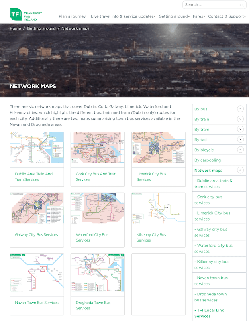Open the Cork City Bus and Train map thumbnail
This screenshot has height=321, width=249.
click(x=98, y=147)
